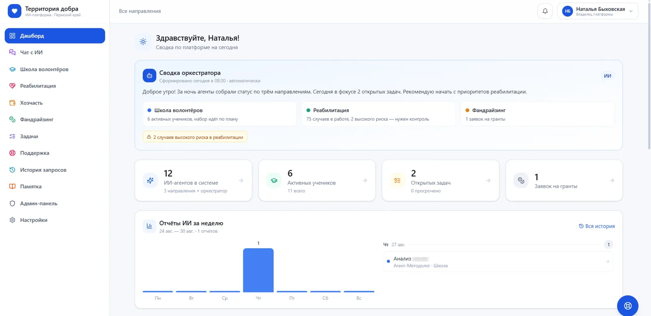
Task: Open the Заявок на гранты card arrow
Action: pos(612,180)
